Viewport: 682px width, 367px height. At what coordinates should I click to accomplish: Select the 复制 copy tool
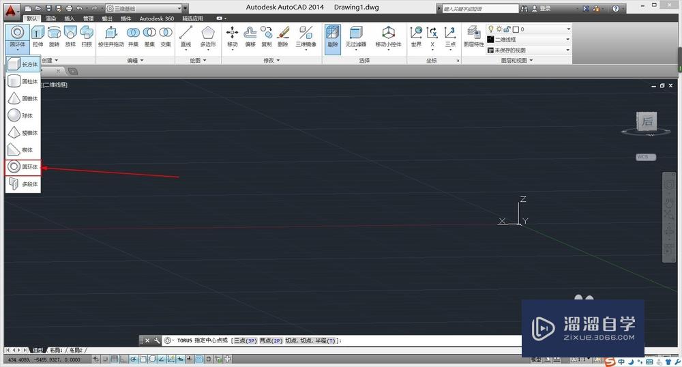[x=267, y=37]
